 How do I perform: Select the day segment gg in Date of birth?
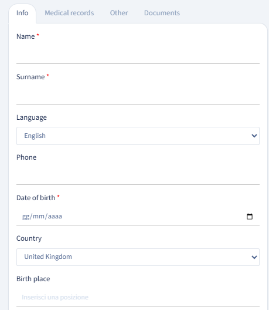(x=26, y=216)
